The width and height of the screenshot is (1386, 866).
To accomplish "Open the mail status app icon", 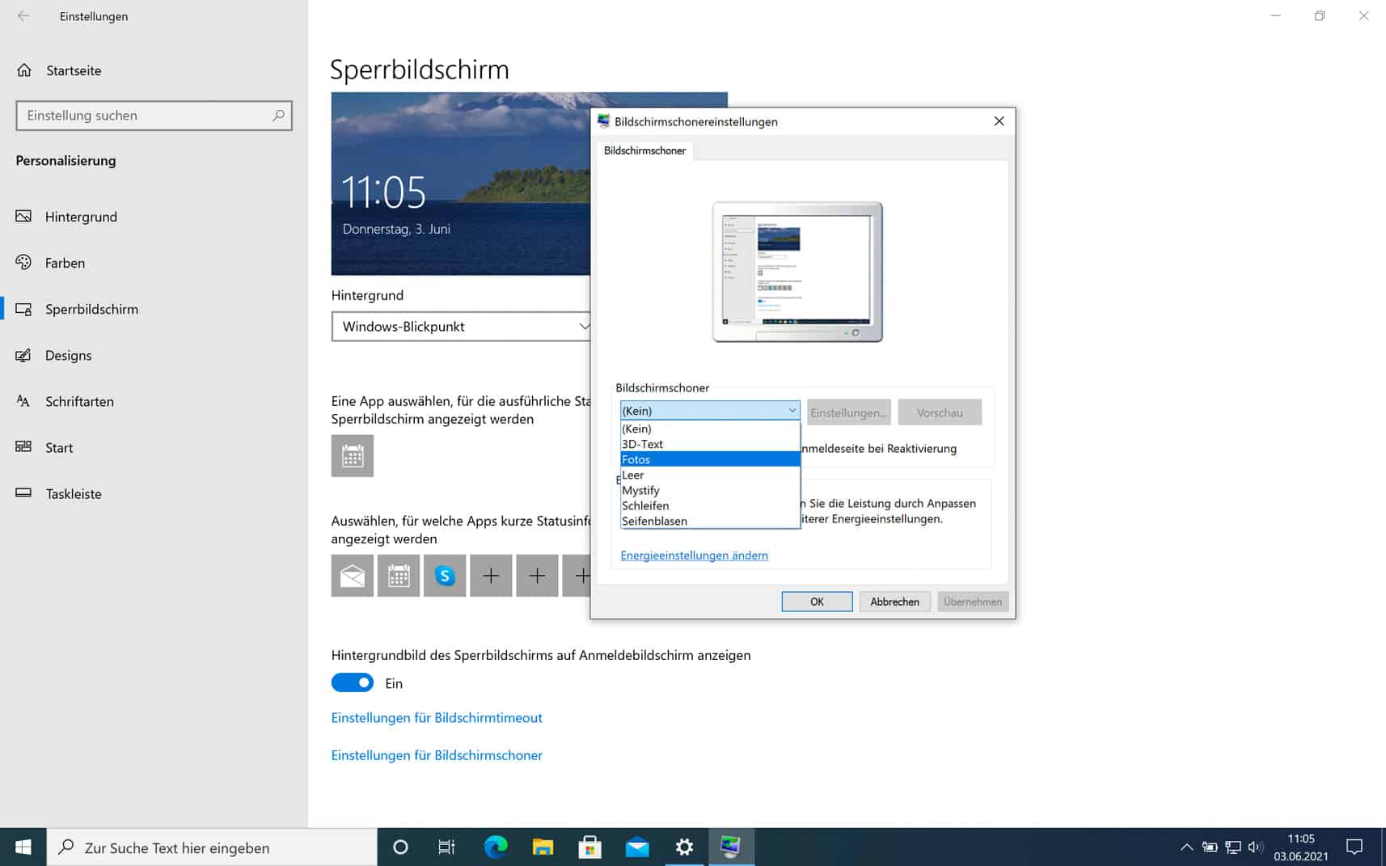I will coord(353,576).
